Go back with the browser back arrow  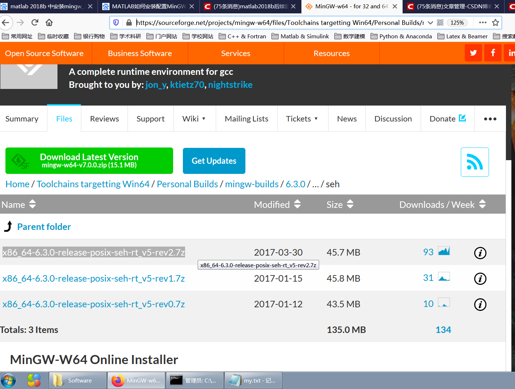point(5,22)
